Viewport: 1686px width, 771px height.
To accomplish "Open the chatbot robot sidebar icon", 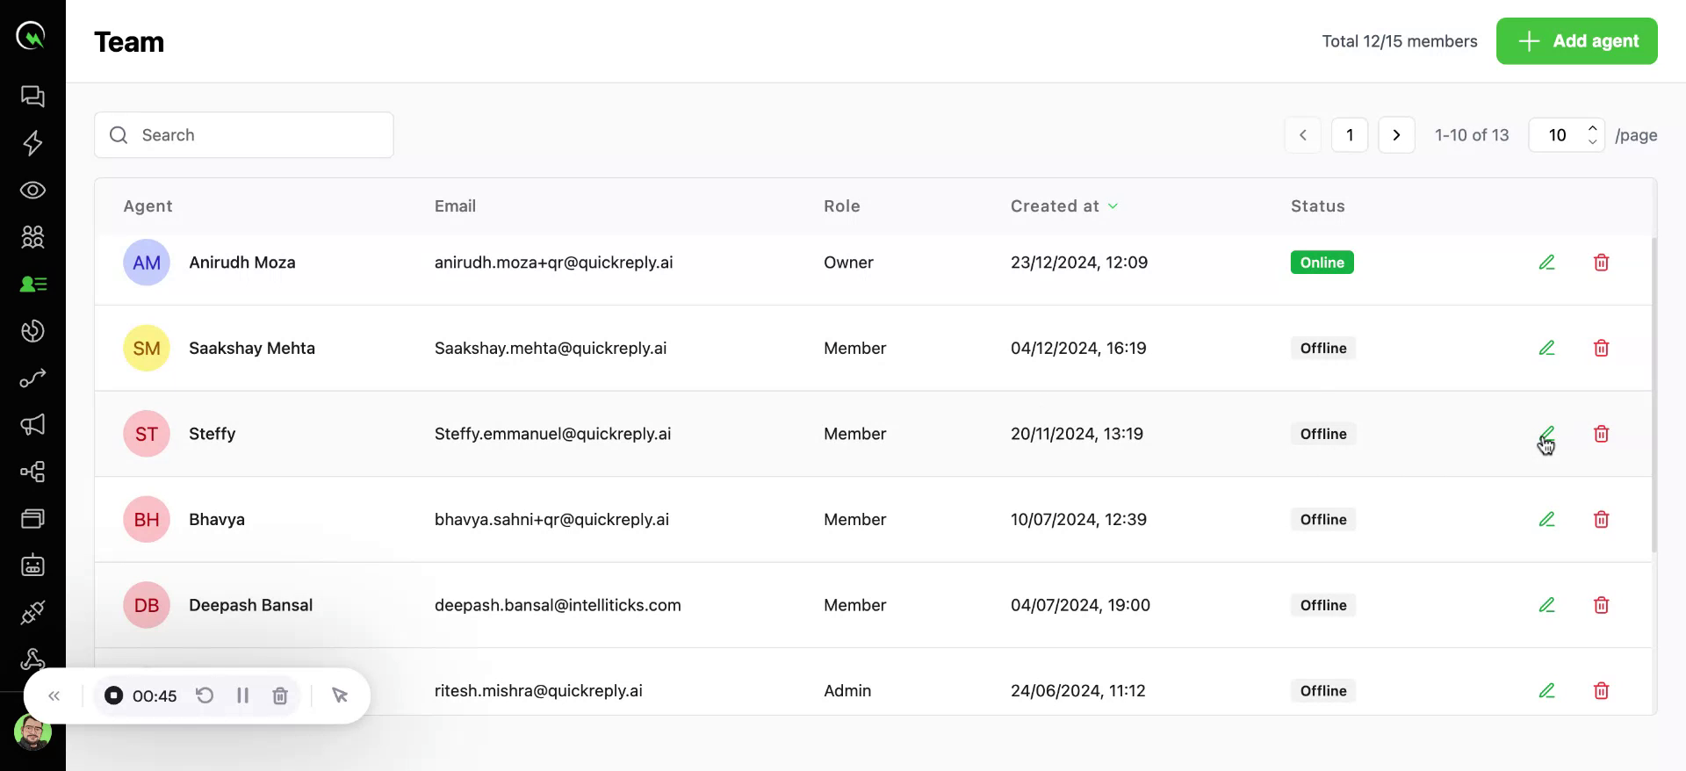I will pyautogui.click(x=32, y=566).
